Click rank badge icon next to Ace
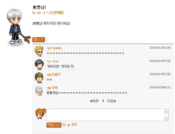Screen dimensions: 175x134 (49, 62)
